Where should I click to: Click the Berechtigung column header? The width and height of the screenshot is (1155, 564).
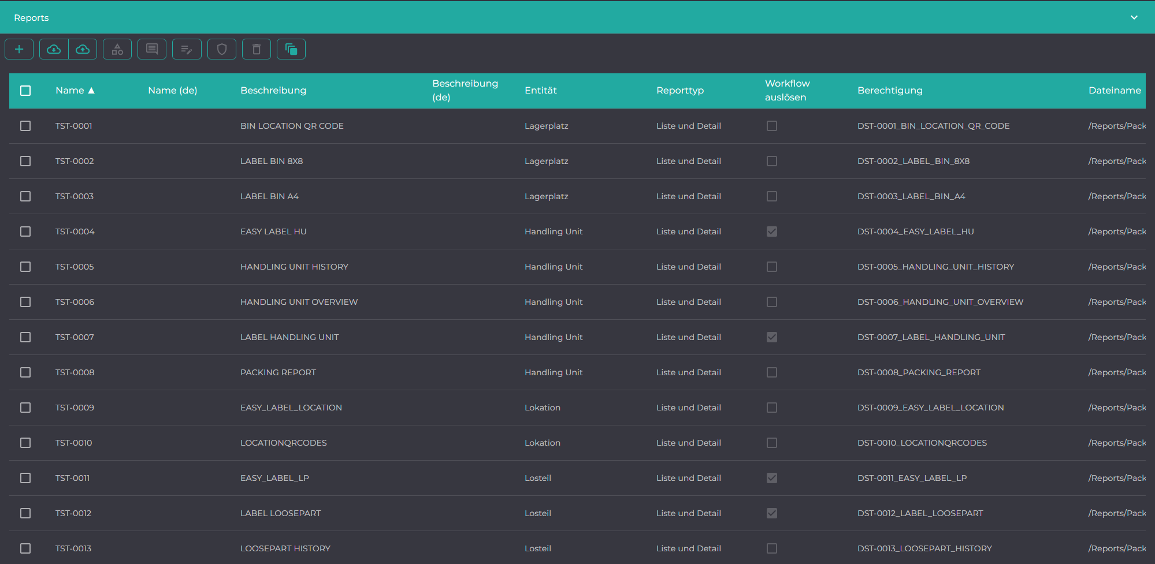(x=890, y=90)
